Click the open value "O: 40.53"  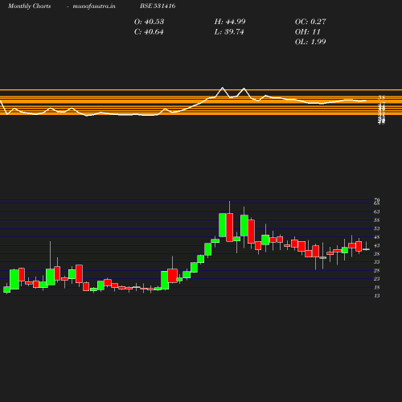pyautogui.click(x=149, y=22)
